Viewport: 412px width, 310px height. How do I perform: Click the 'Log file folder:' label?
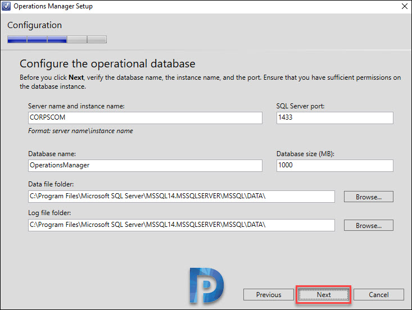click(x=49, y=213)
